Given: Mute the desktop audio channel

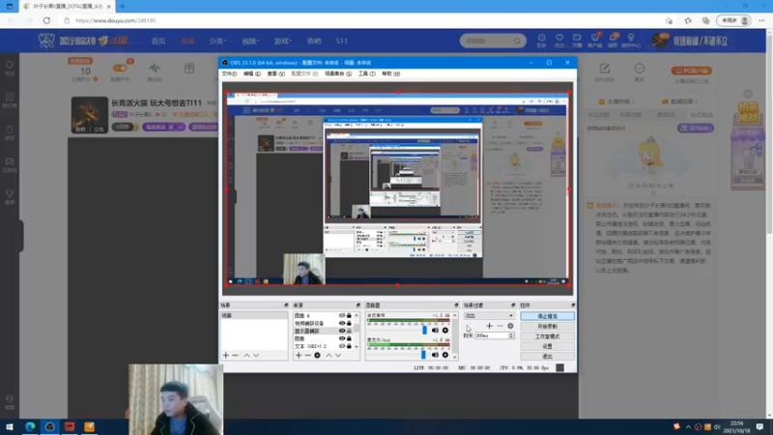Looking at the screenshot, I should click(435, 331).
